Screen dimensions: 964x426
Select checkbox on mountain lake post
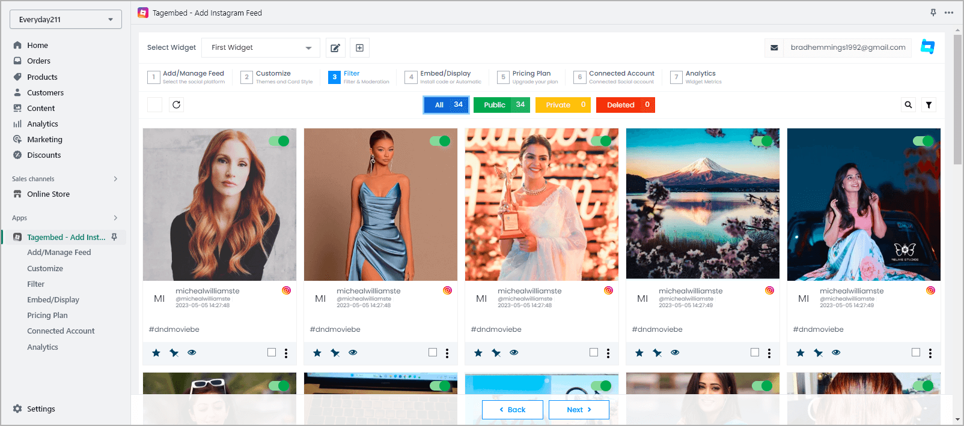pos(755,352)
